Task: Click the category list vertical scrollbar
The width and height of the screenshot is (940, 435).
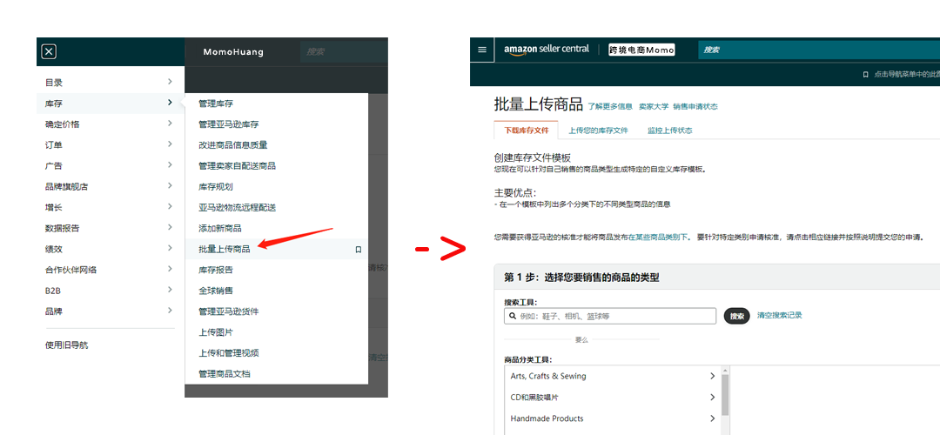Action: pyautogui.click(x=725, y=396)
